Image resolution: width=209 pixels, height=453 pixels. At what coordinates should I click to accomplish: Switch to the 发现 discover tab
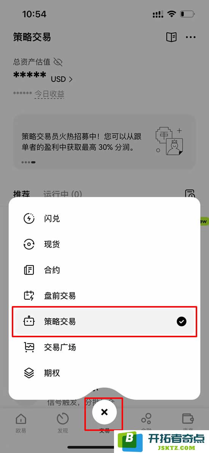point(63,424)
